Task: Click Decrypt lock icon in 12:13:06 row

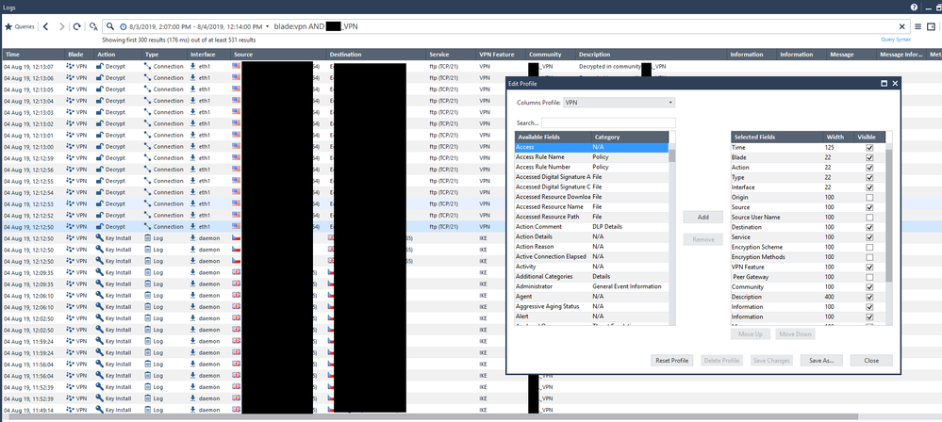Action: click(x=100, y=78)
